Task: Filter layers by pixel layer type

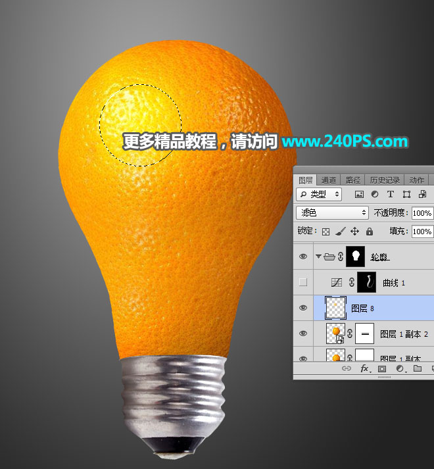Action: pos(359,195)
